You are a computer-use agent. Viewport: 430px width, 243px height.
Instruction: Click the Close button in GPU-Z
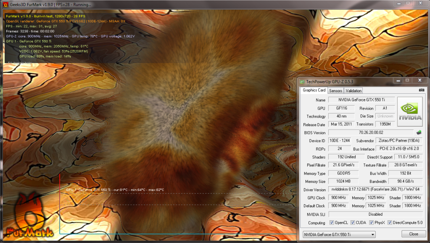[414, 234]
